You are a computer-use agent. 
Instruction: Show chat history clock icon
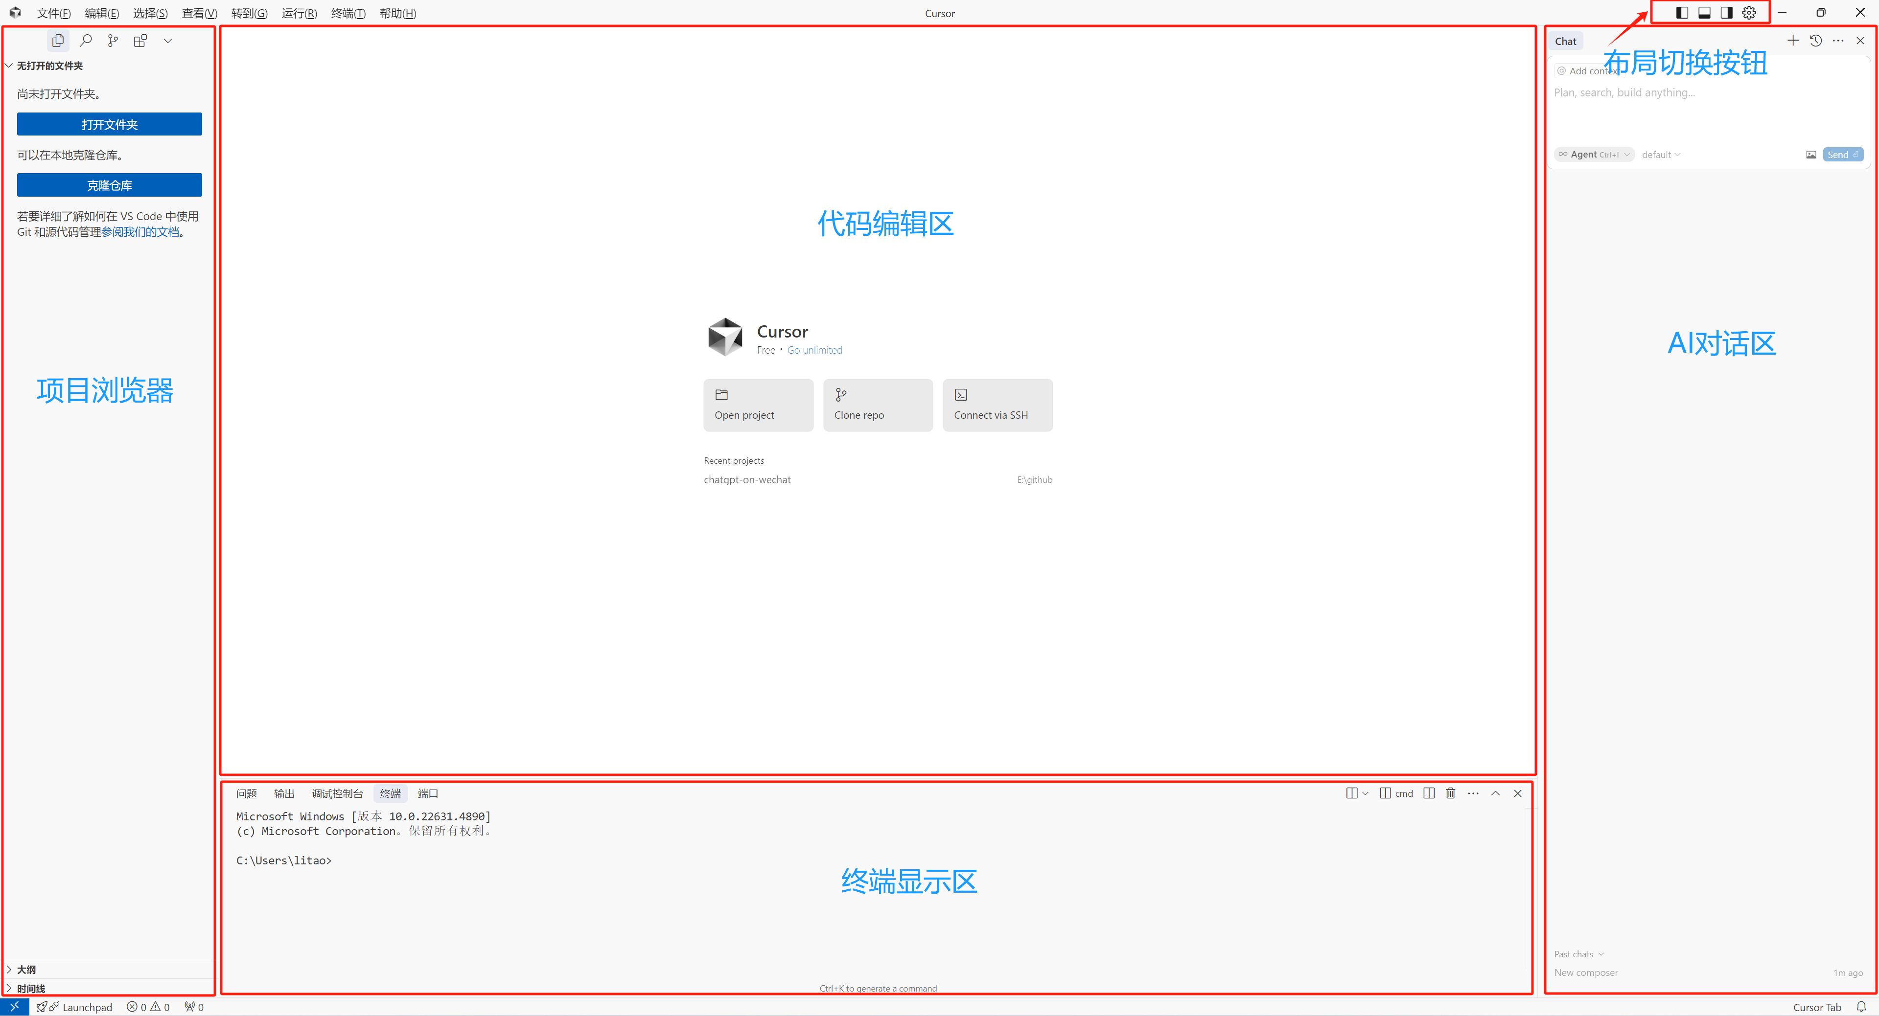pos(1815,41)
